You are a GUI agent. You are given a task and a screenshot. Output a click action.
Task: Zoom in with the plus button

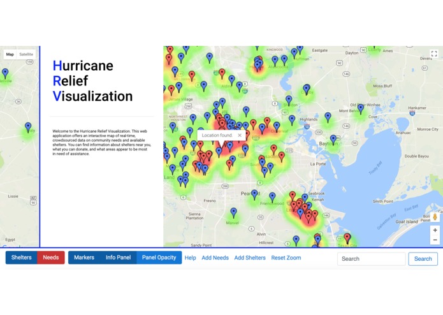click(435, 230)
